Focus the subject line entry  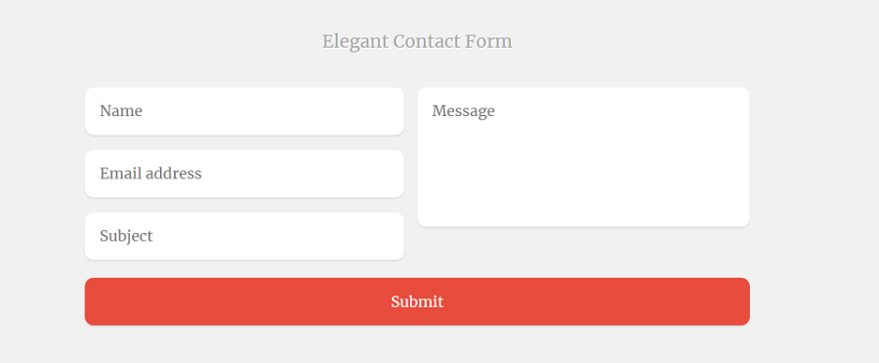point(244,236)
